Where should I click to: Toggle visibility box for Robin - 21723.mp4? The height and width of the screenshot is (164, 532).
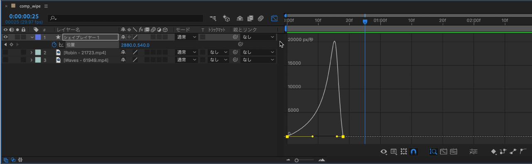click(x=5, y=52)
